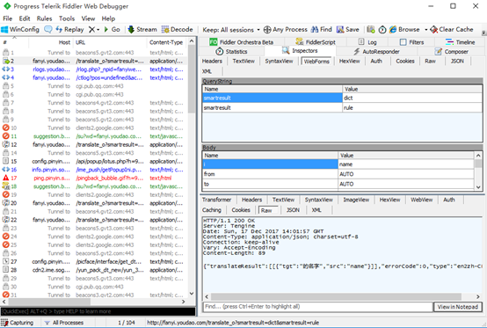Select request HexView tab
Image resolution: width=487 pixels, height=328 pixels.
coord(349,62)
